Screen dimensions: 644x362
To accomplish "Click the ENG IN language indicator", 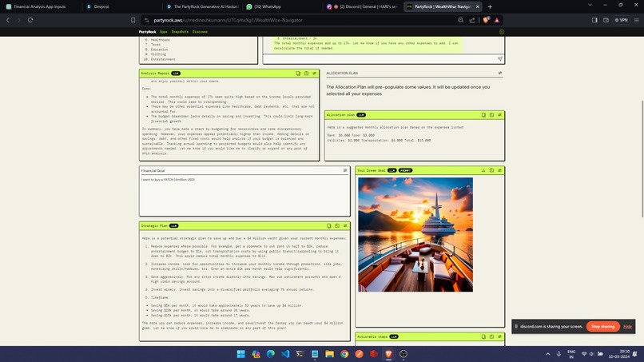I will point(571,354).
